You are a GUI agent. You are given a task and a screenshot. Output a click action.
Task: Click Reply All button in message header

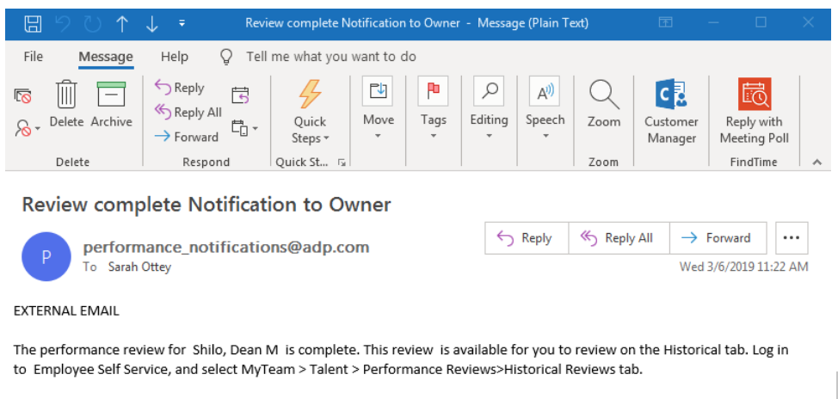[x=619, y=238]
